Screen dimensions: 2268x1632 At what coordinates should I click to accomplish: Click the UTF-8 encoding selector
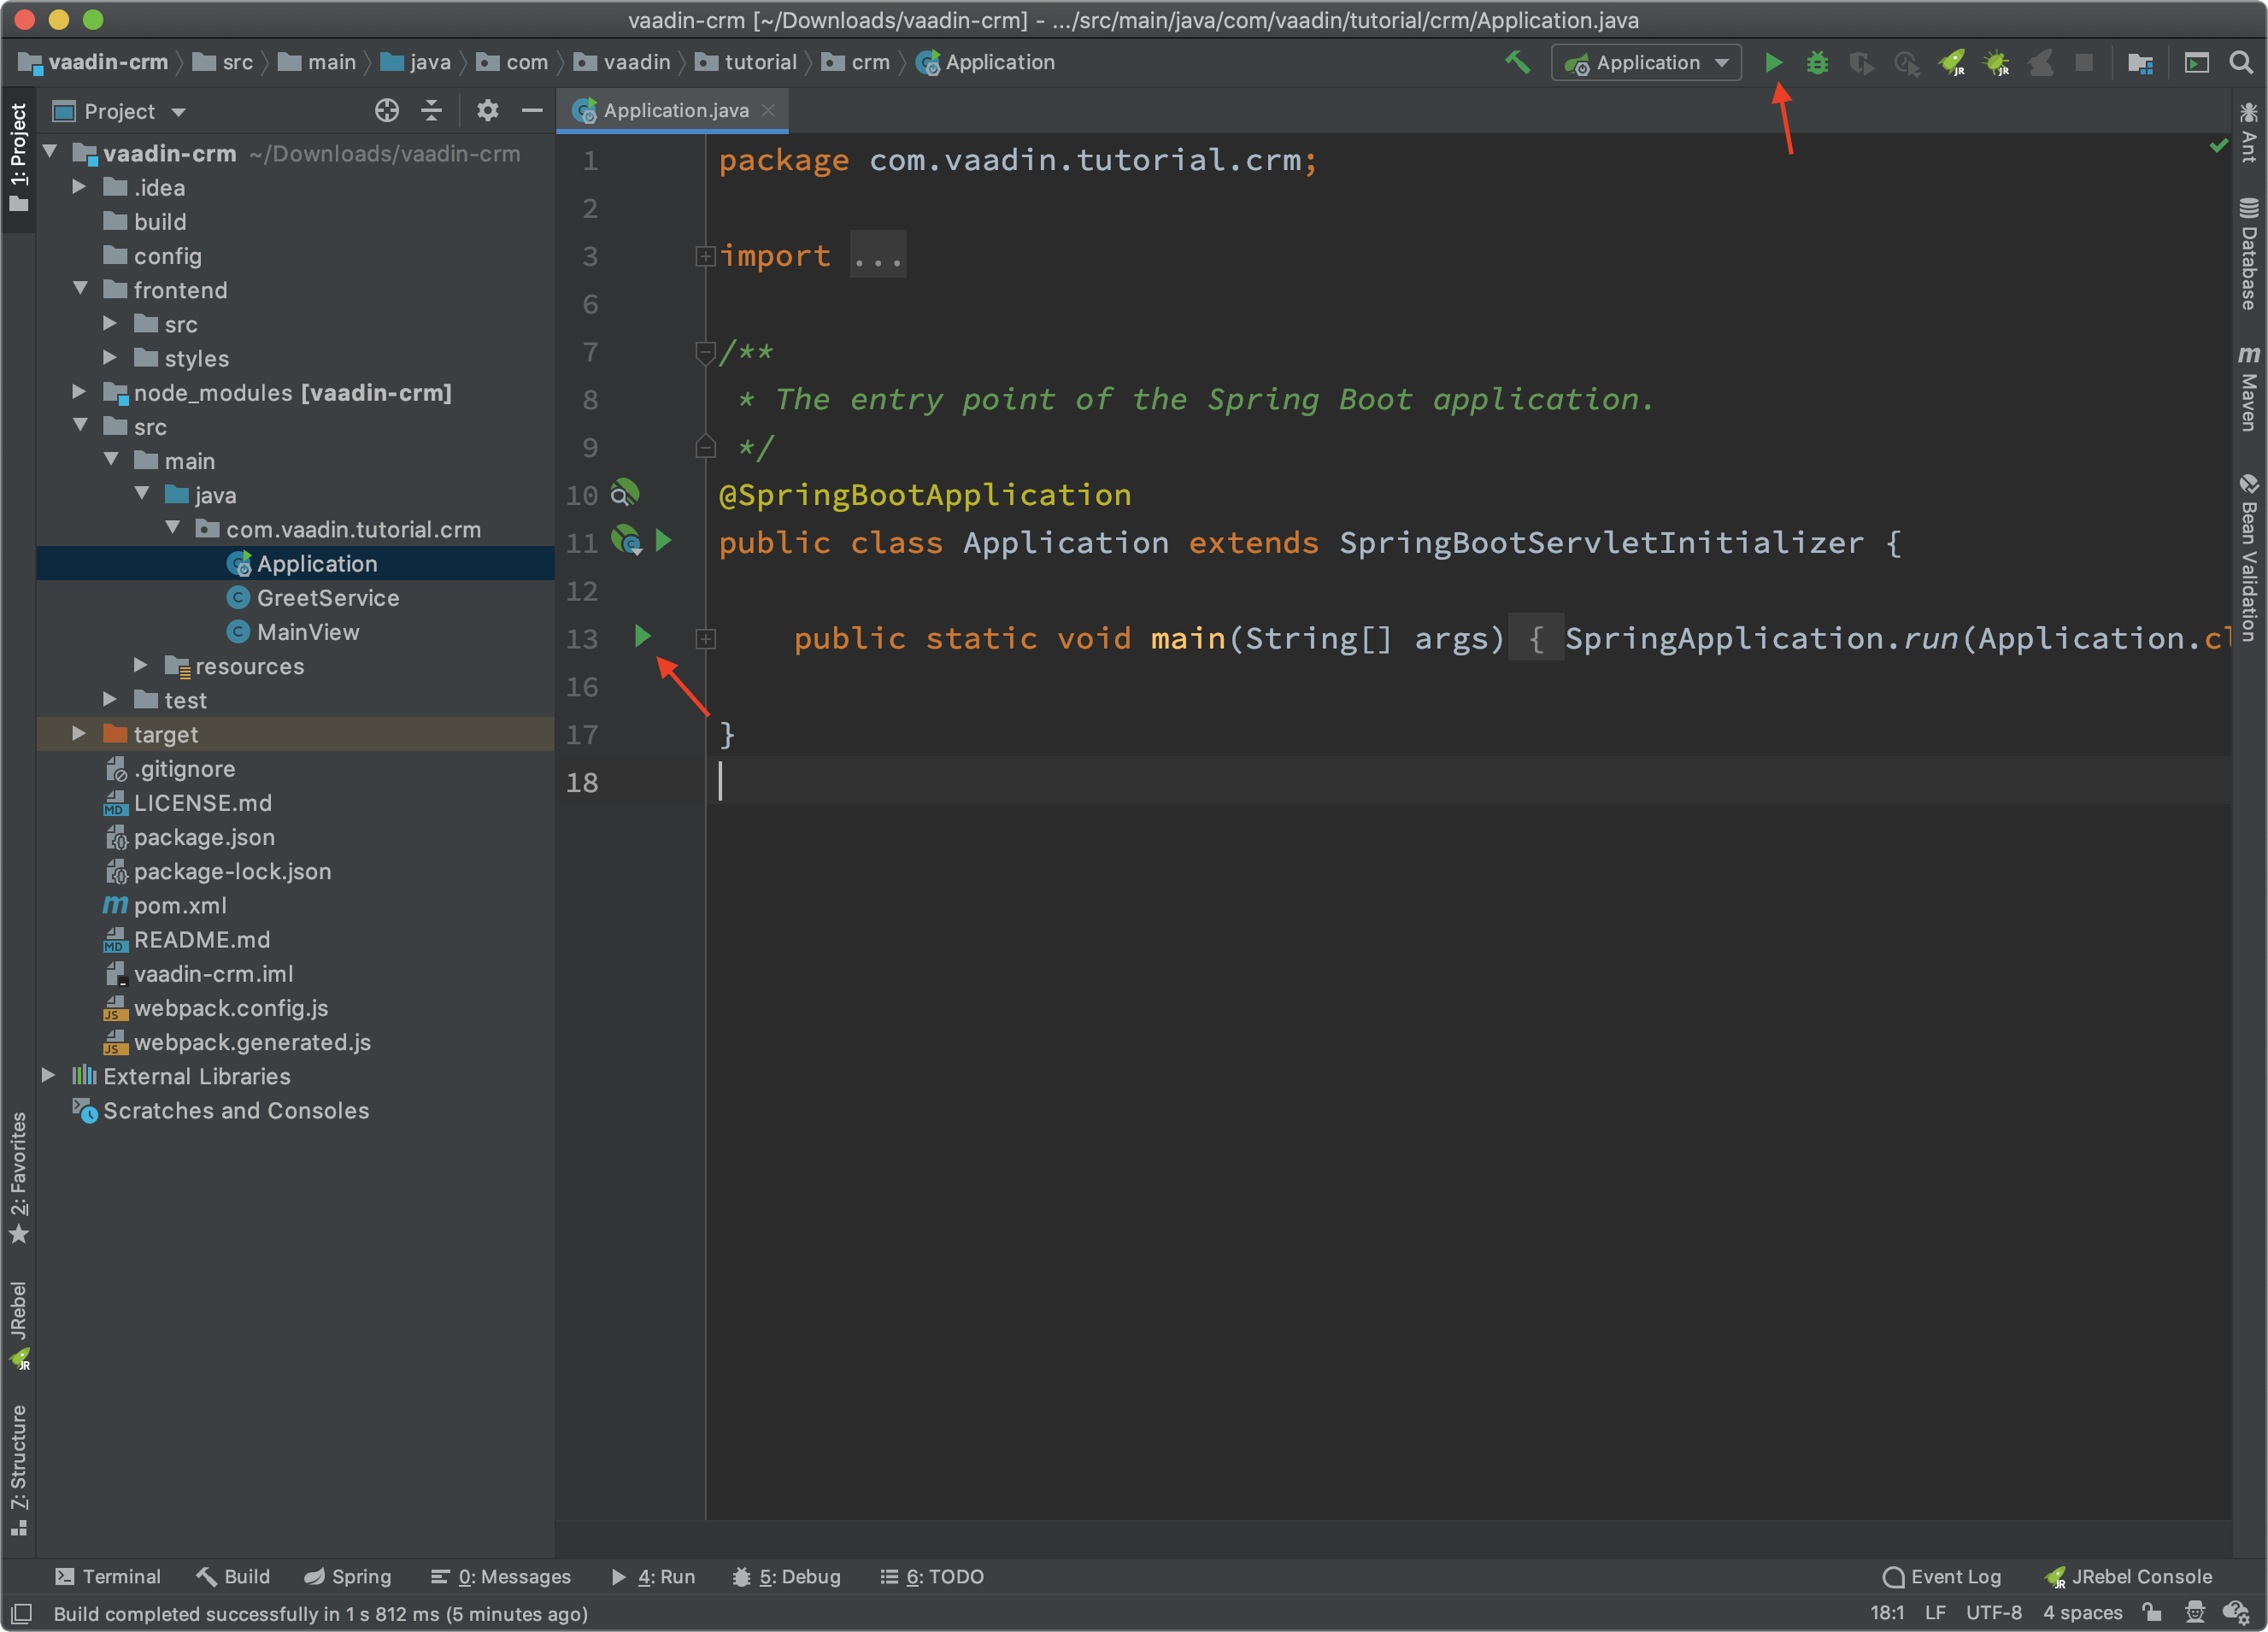coord(1993,1612)
